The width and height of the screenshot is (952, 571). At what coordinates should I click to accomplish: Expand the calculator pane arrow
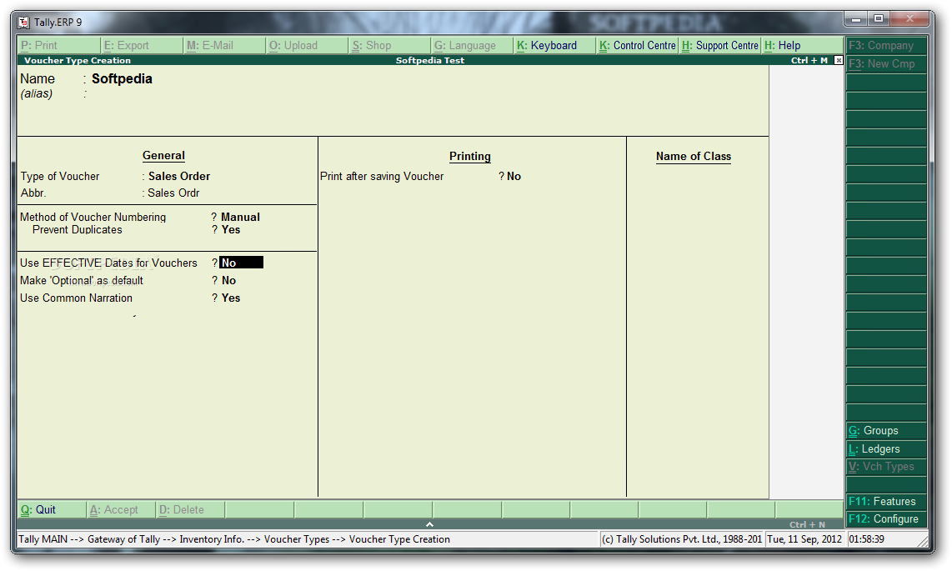pos(429,524)
